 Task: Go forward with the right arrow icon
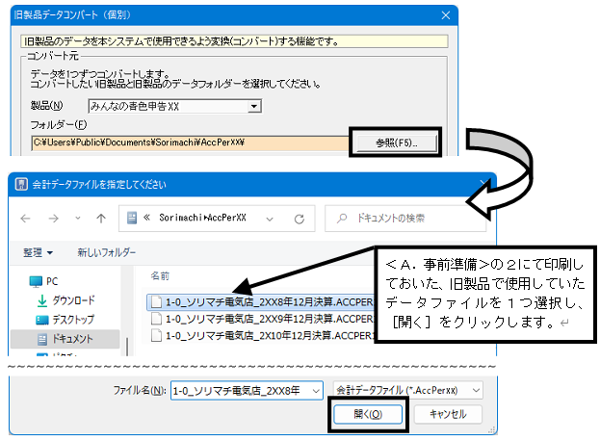(x=54, y=219)
